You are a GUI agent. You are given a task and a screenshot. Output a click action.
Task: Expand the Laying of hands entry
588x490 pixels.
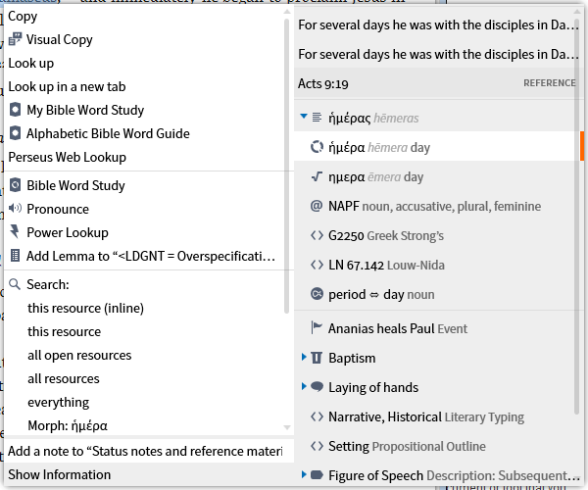304,387
